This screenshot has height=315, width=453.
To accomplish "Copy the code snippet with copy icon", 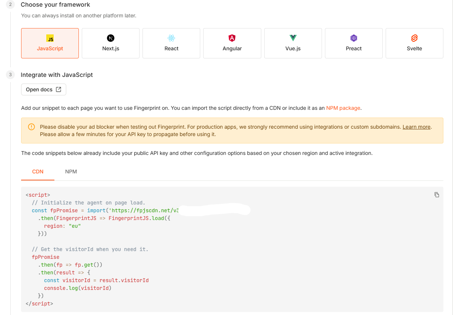I will tap(437, 195).
